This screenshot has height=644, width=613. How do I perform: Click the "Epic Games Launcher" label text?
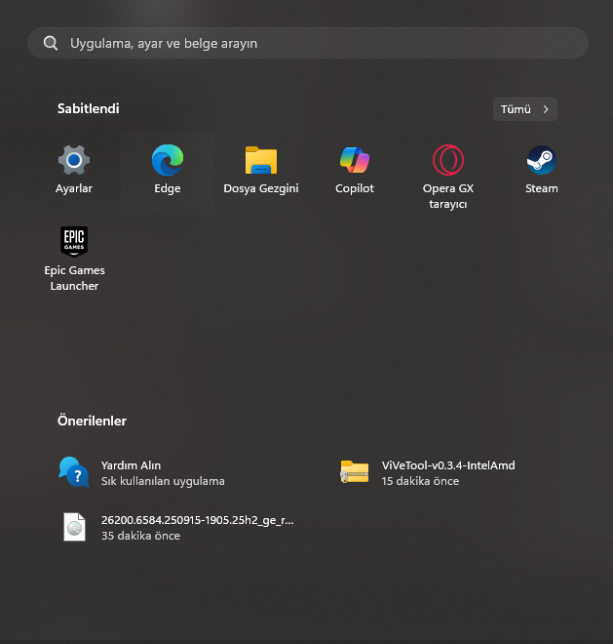[74, 278]
